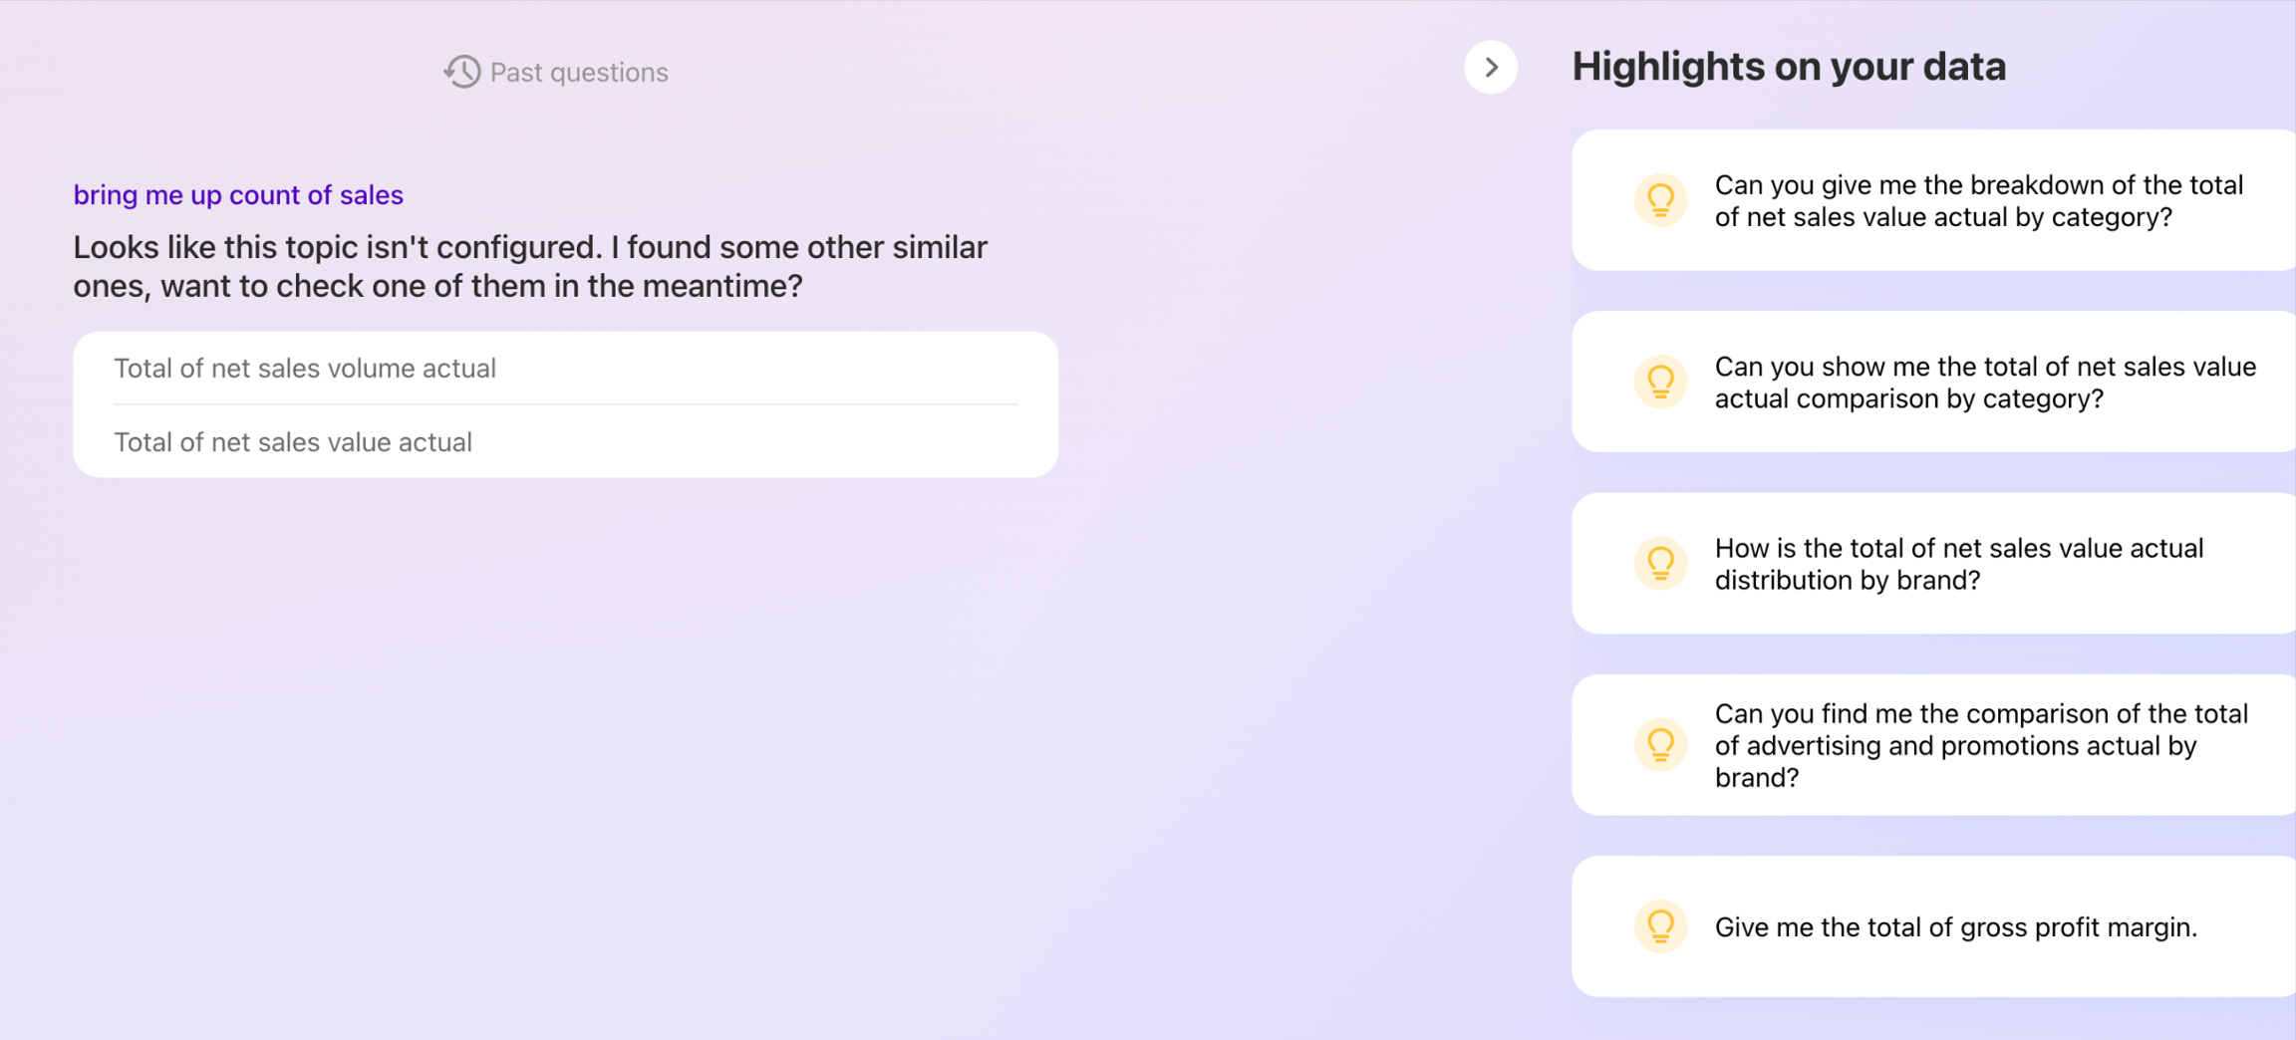Click lightbulb icon for breakdown by category highlight
2296x1040 pixels.
(1660, 200)
